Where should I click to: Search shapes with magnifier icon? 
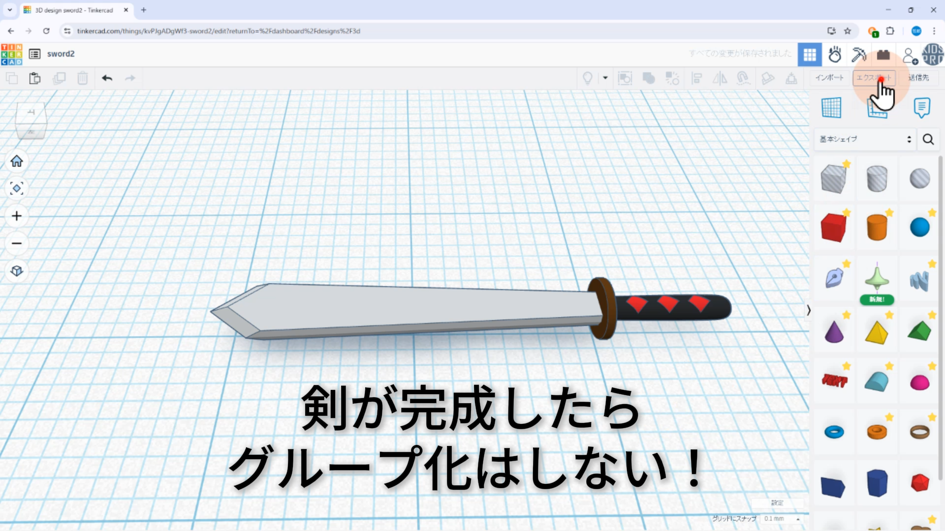(928, 139)
